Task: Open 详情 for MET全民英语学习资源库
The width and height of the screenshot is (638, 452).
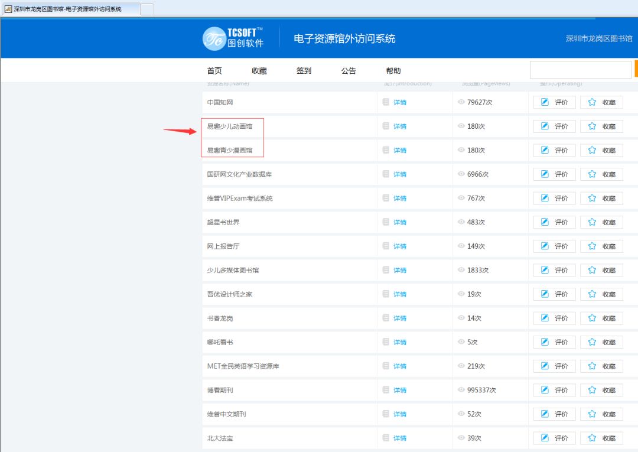Action: click(x=399, y=366)
